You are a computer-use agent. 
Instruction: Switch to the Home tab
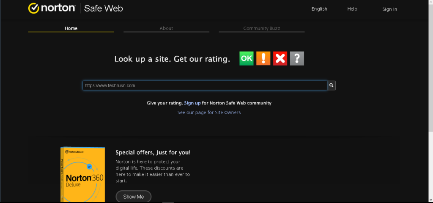(71, 28)
